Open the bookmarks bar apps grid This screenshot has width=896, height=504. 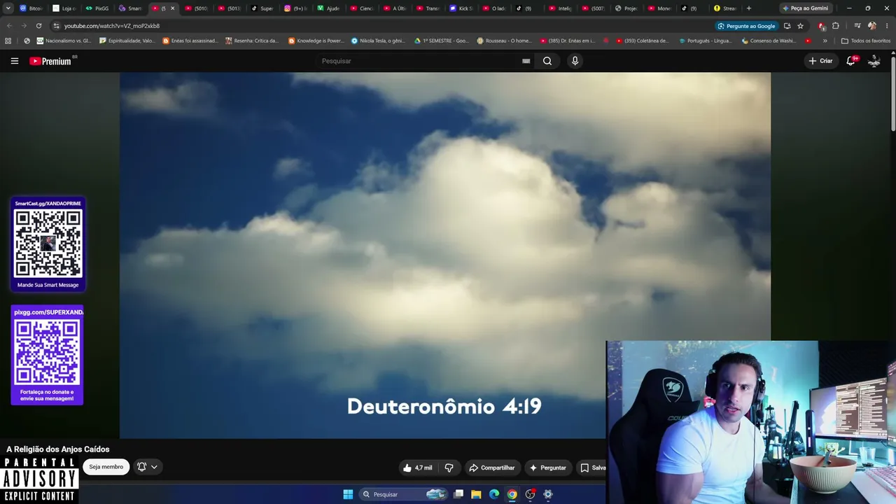[x=8, y=41]
